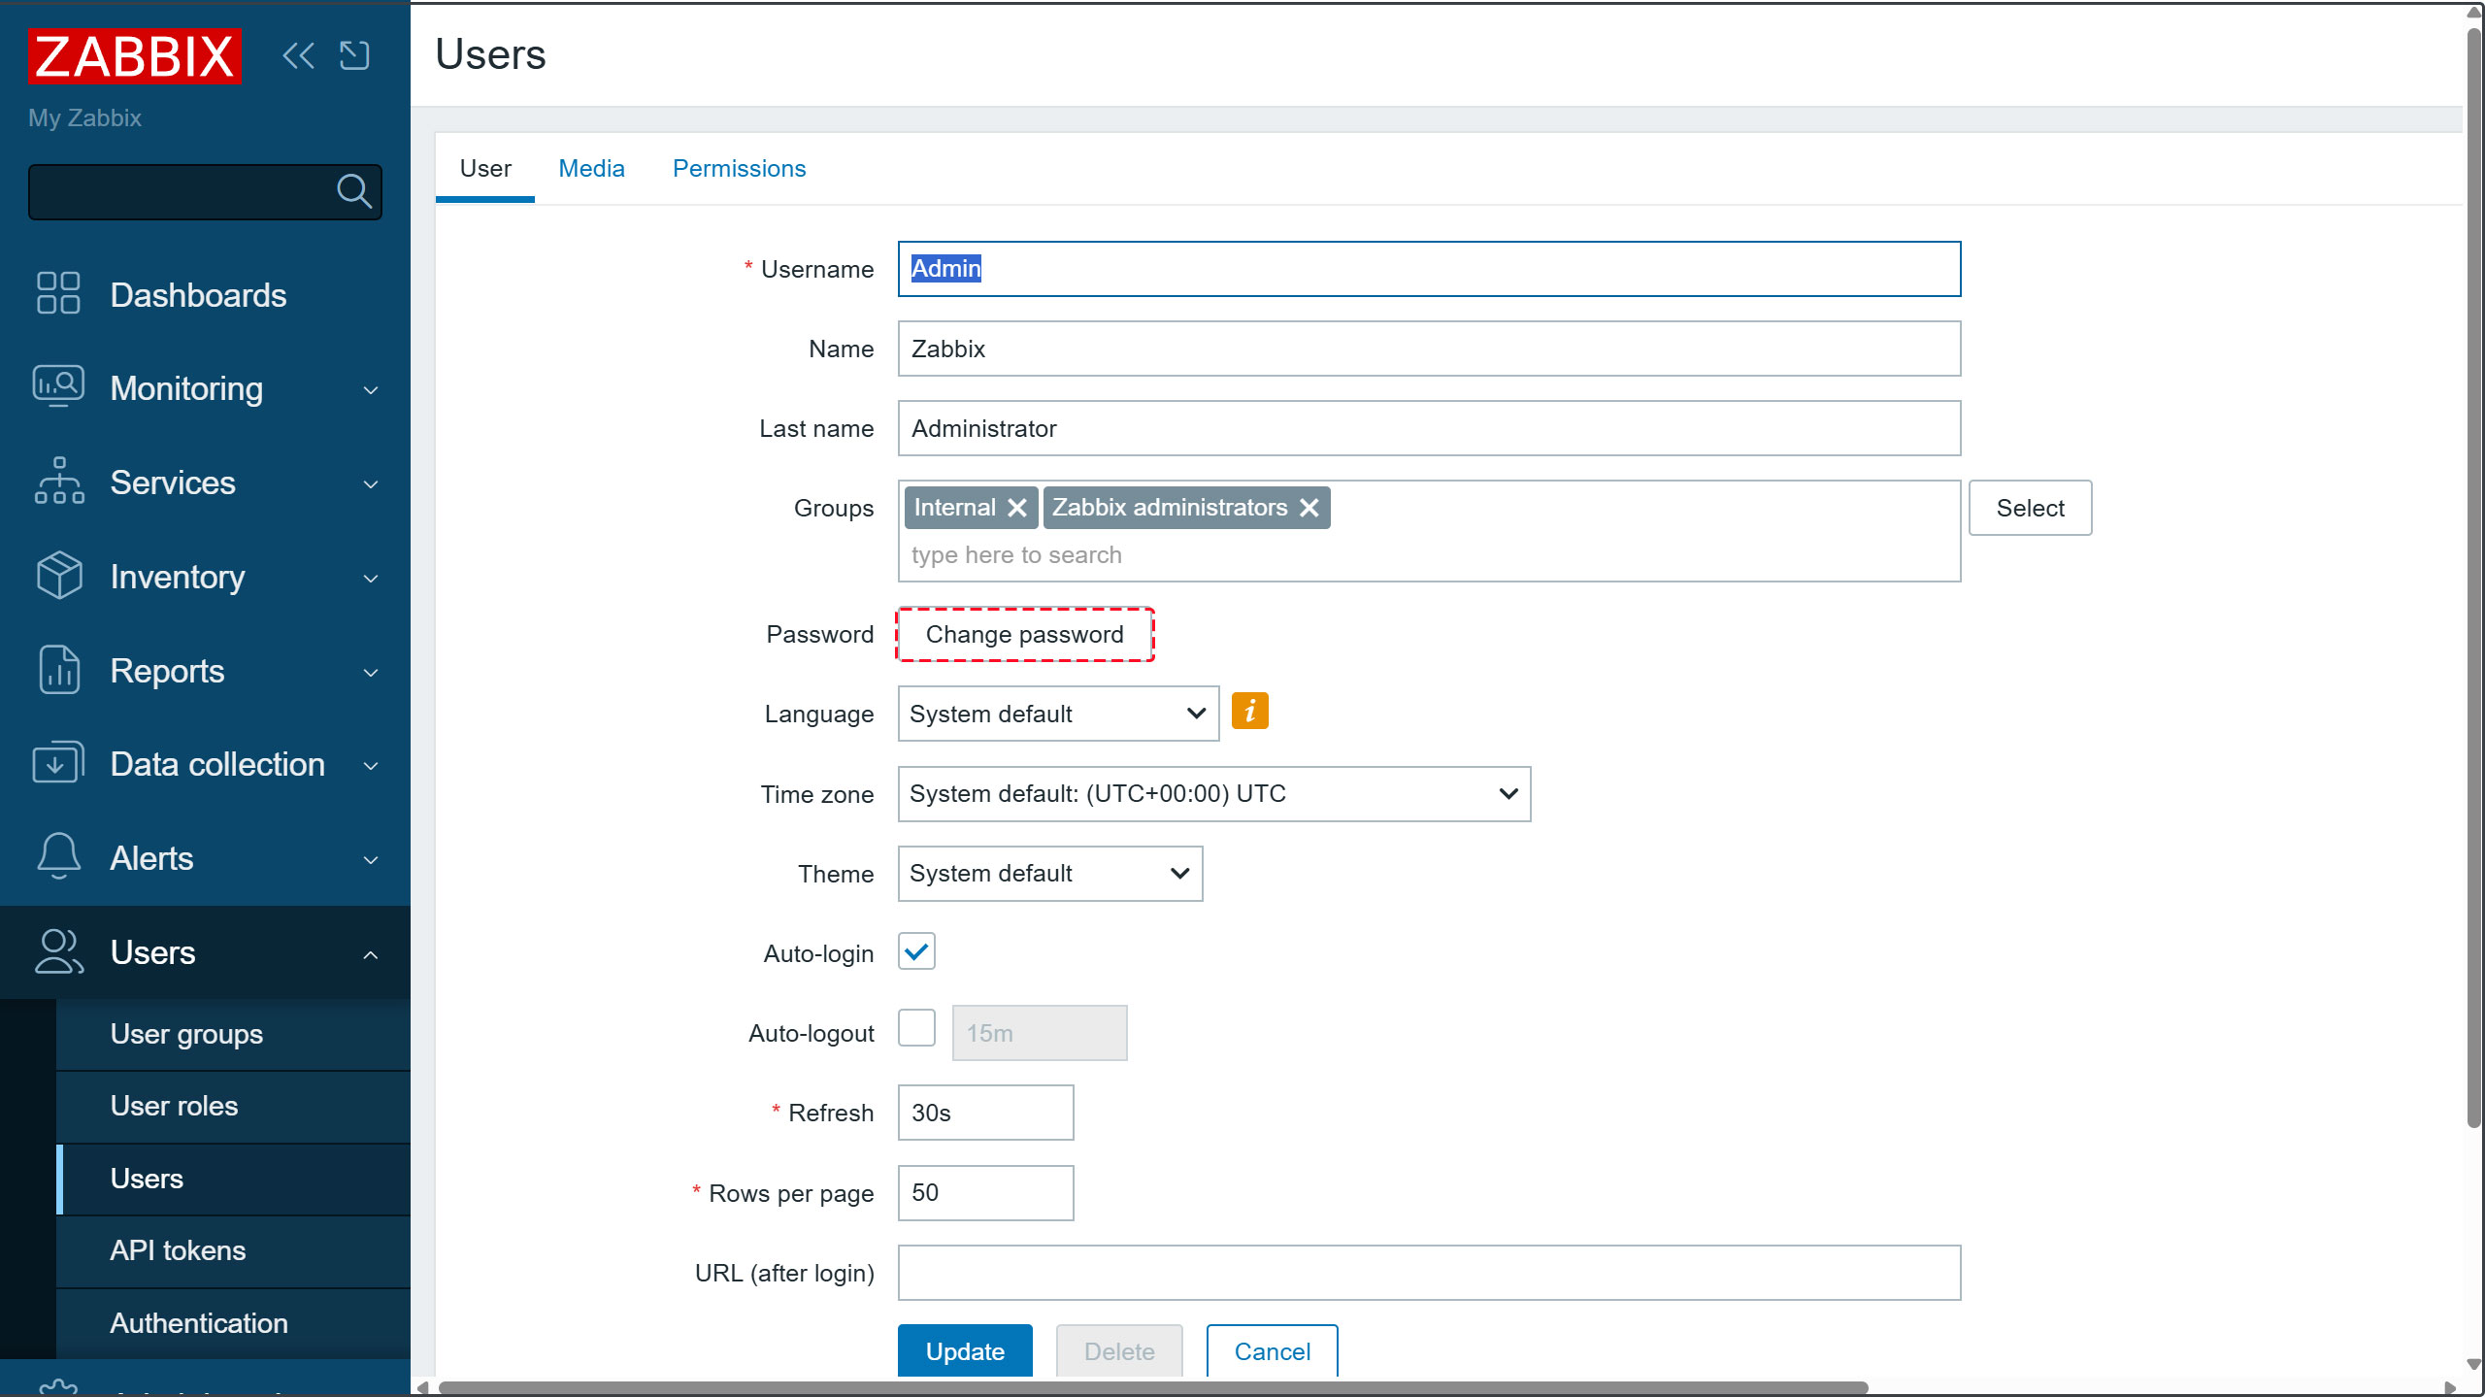Click the kiosk mode icon
Image resolution: width=2485 pixels, height=1397 pixels.
coord(354,55)
